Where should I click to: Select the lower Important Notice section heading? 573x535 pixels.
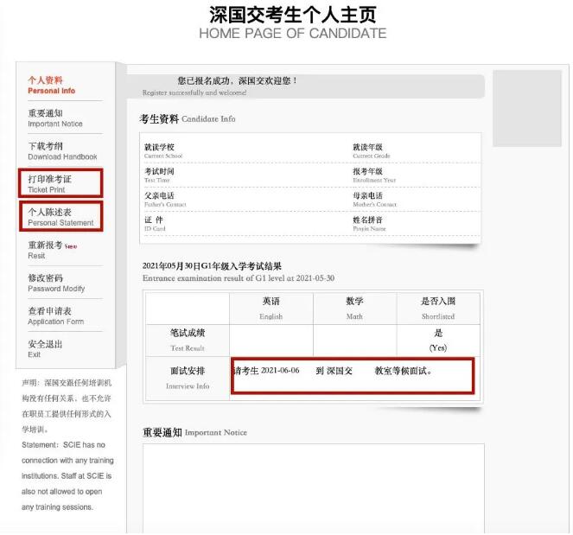[194, 432]
